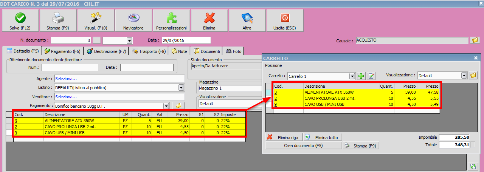Screen dimensions: 484x172
Task: Expand the Listino dropdown
Action: pyautogui.click(x=181, y=88)
